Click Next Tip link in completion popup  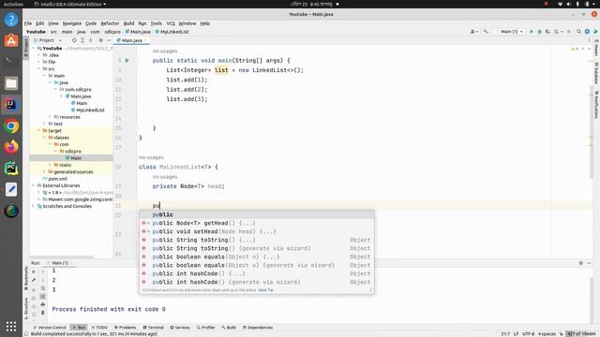265,290
